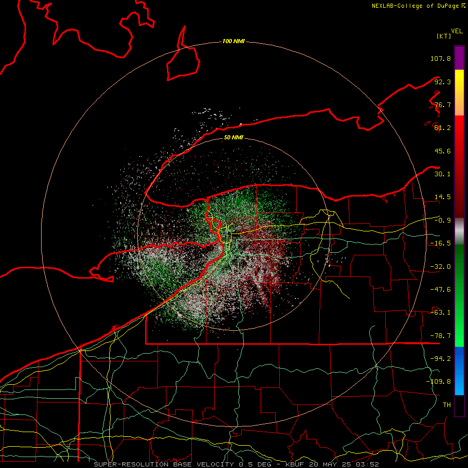Select the 45.6 scale value
Image resolution: width=468 pixels, height=468 pixels.
pos(443,151)
